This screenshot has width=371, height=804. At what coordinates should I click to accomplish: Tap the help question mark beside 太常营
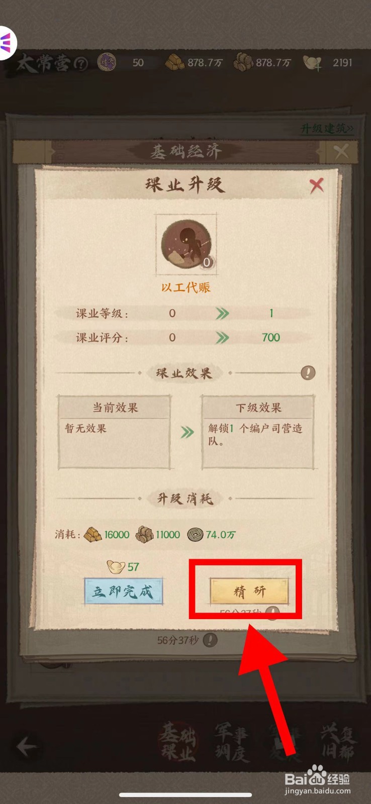[80, 64]
